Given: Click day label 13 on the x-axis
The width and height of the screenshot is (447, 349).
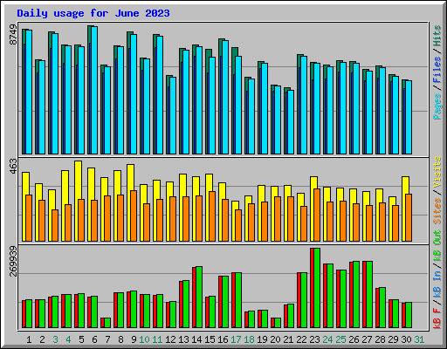Looking at the screenshot, I should click(183, 339).
